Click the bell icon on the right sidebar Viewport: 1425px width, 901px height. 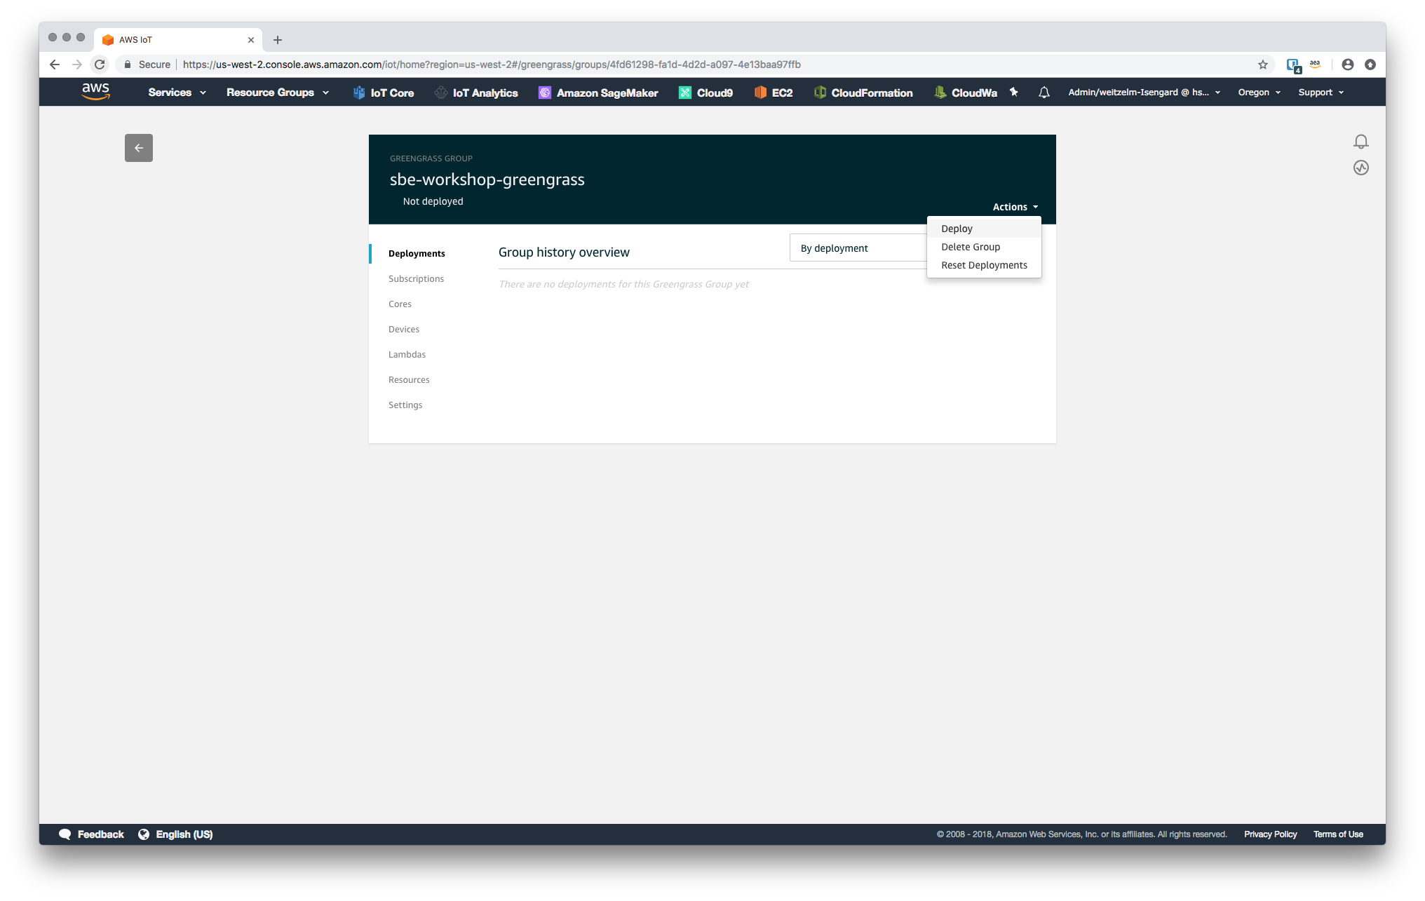click(1360, 142)
